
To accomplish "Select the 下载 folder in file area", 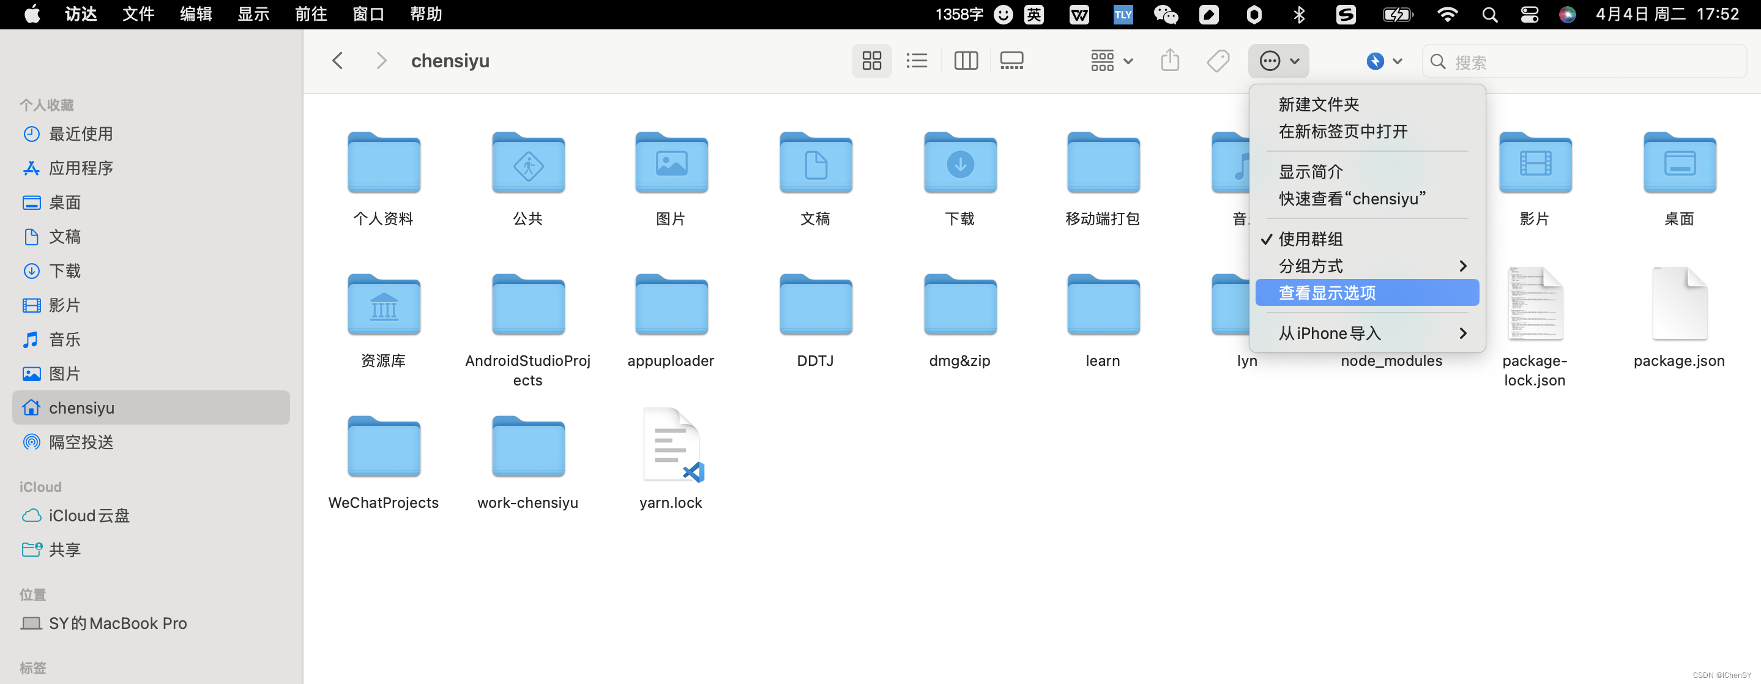I will 960,163.
